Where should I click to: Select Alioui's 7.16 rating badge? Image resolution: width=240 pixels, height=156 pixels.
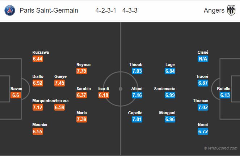pyautogui.click(x=137, y=95)
